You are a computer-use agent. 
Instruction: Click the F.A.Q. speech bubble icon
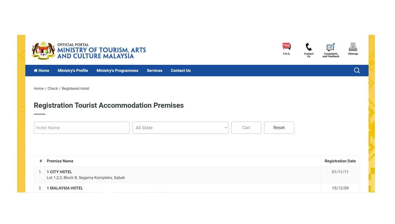click(286, 47)
